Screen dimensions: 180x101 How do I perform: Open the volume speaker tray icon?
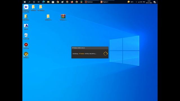pyautogui.click(x=141, y=2)
